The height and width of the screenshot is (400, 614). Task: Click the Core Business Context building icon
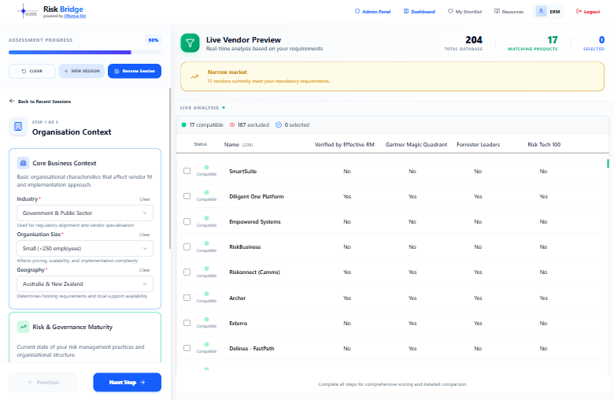click(23, 163)
